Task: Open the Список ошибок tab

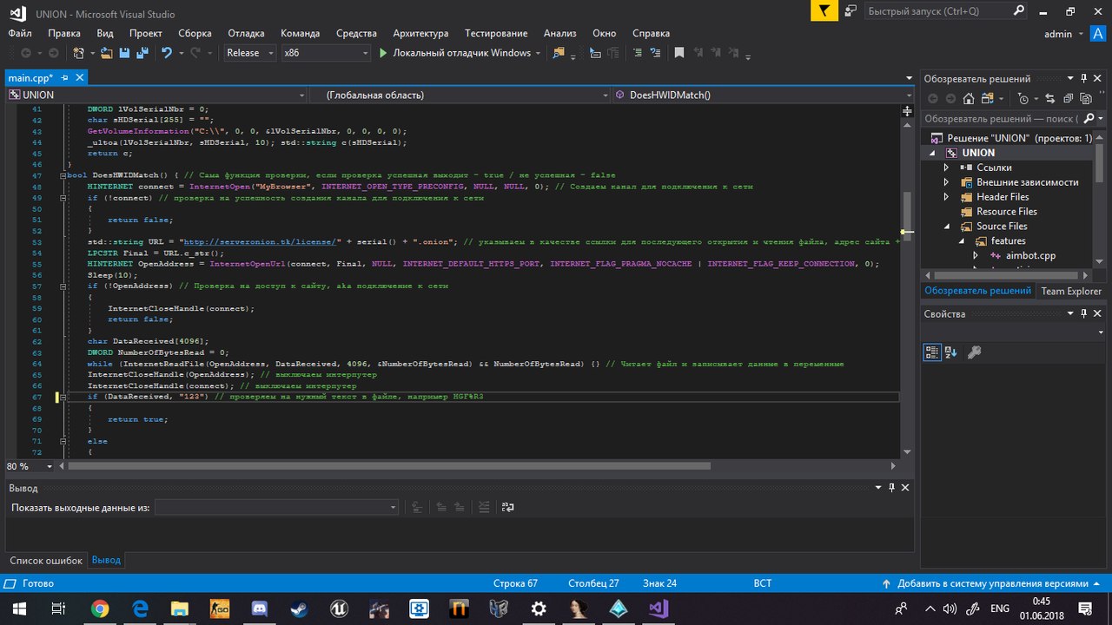Action: pos(45,561)
